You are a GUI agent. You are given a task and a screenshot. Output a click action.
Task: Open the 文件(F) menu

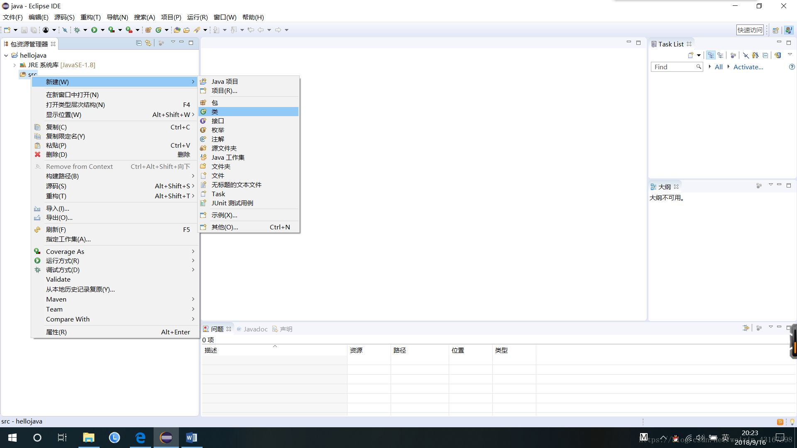(13, 17)
